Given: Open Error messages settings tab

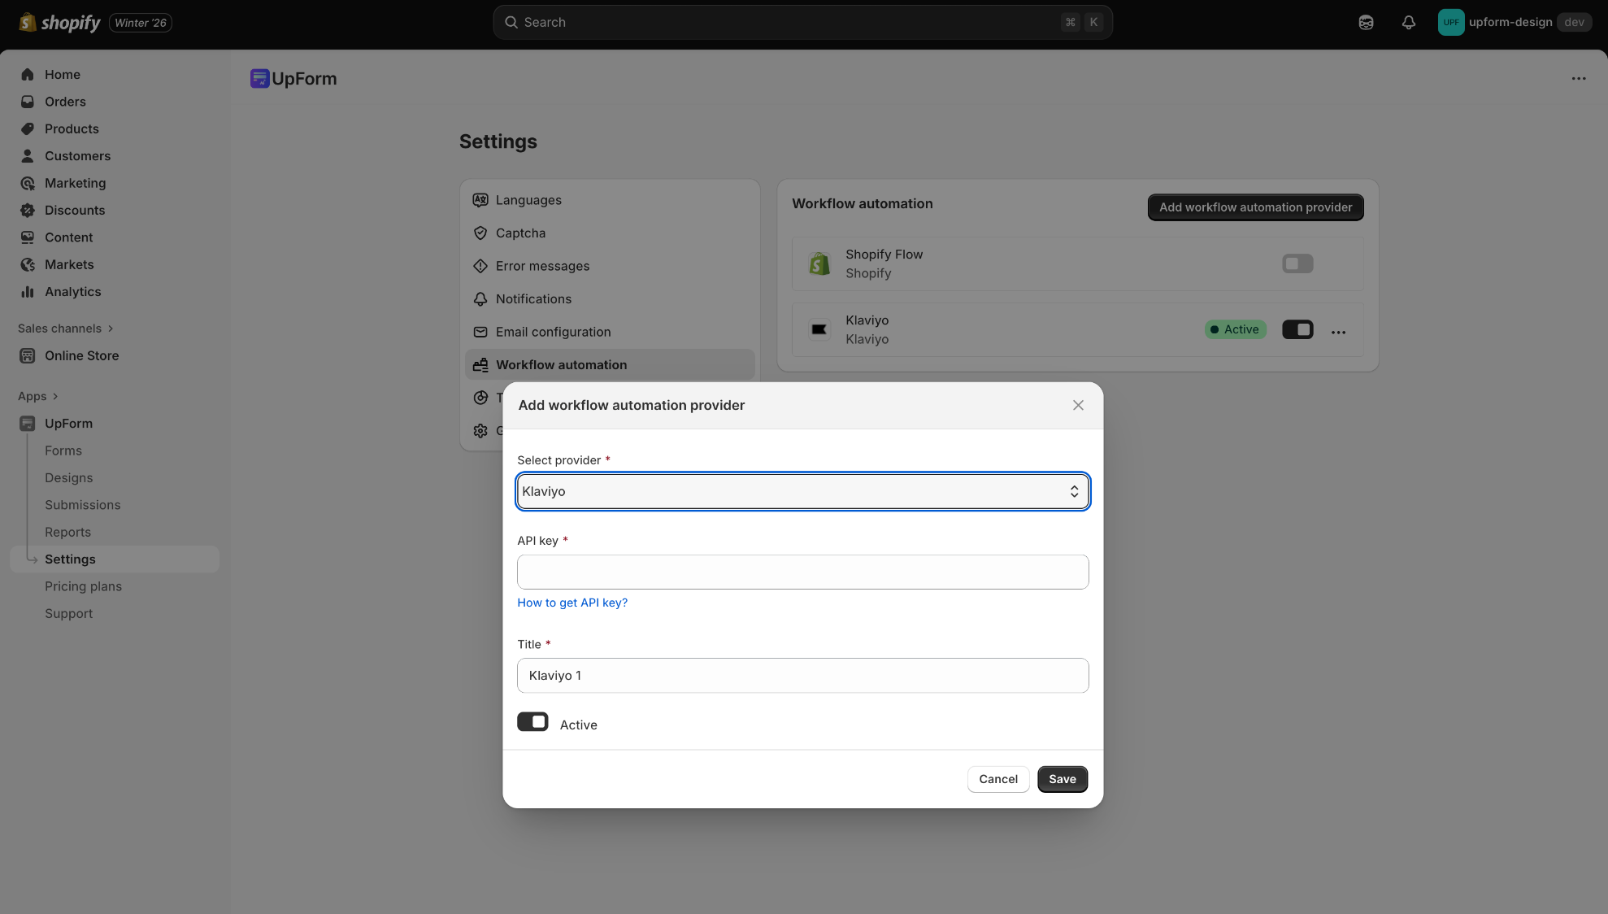Looking at the screenshot, I should point(610,266).
